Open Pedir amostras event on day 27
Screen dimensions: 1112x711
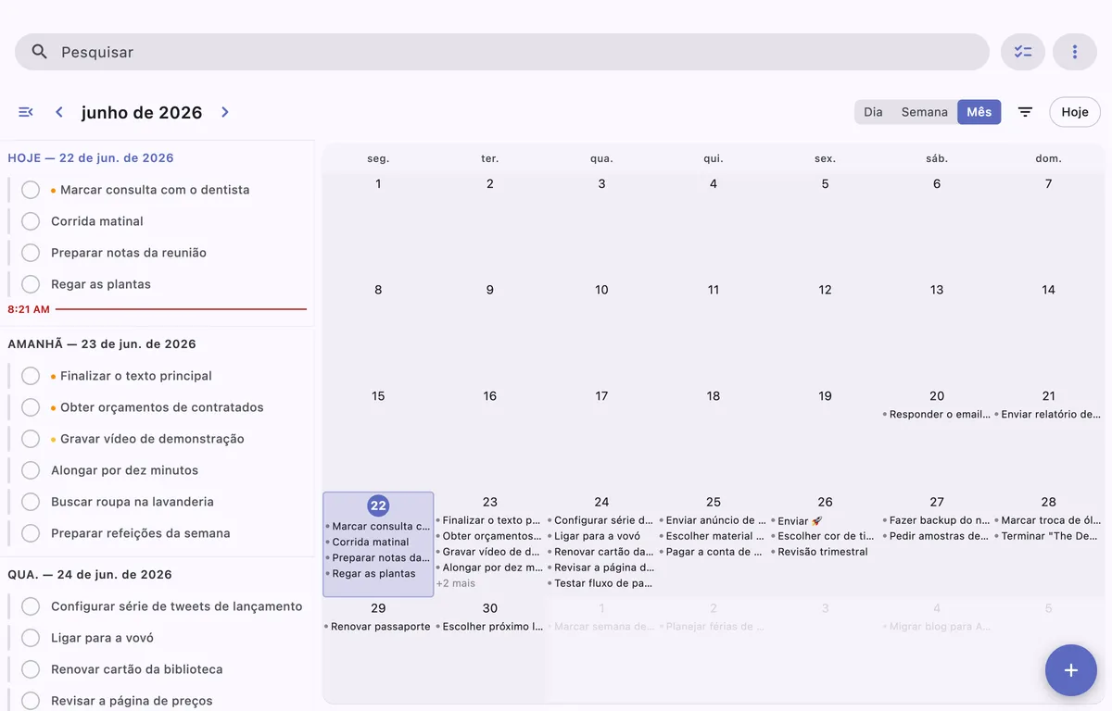pyautogui.click(x=936, y=536)
